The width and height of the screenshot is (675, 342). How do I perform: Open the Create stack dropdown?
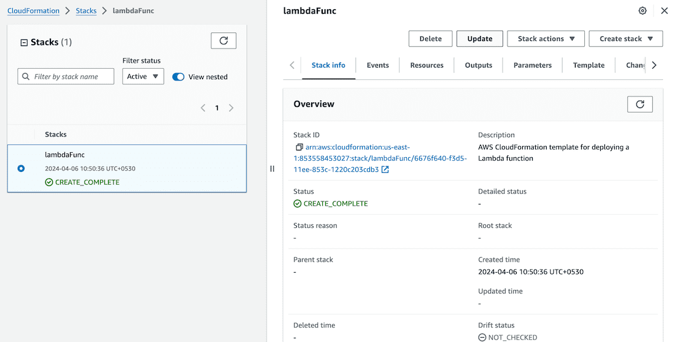(625, 39)
